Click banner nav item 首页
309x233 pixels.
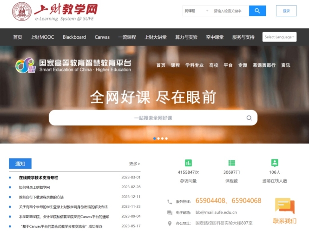(x=161, y=65)
